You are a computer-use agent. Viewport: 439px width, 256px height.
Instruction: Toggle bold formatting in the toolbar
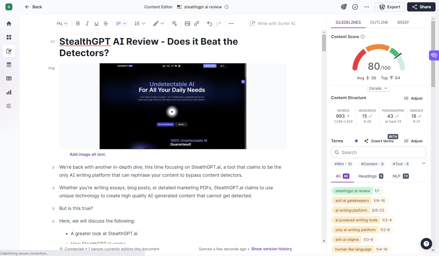[x=78, y=23]
